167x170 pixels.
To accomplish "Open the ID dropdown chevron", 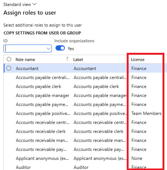I will coord(48,49).
